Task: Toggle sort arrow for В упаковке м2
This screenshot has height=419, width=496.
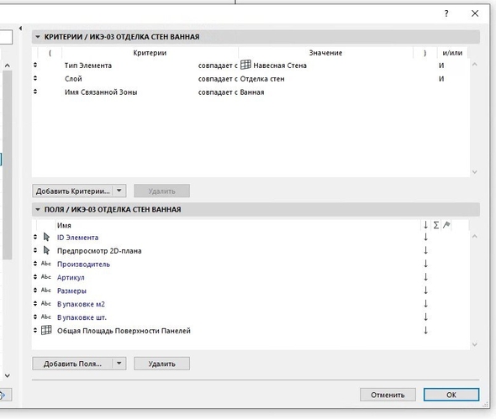Action: click(x=425, y=304)
